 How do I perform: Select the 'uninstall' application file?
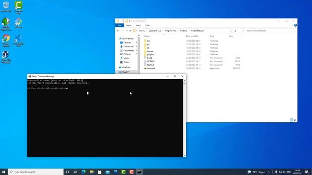(151, 68)
